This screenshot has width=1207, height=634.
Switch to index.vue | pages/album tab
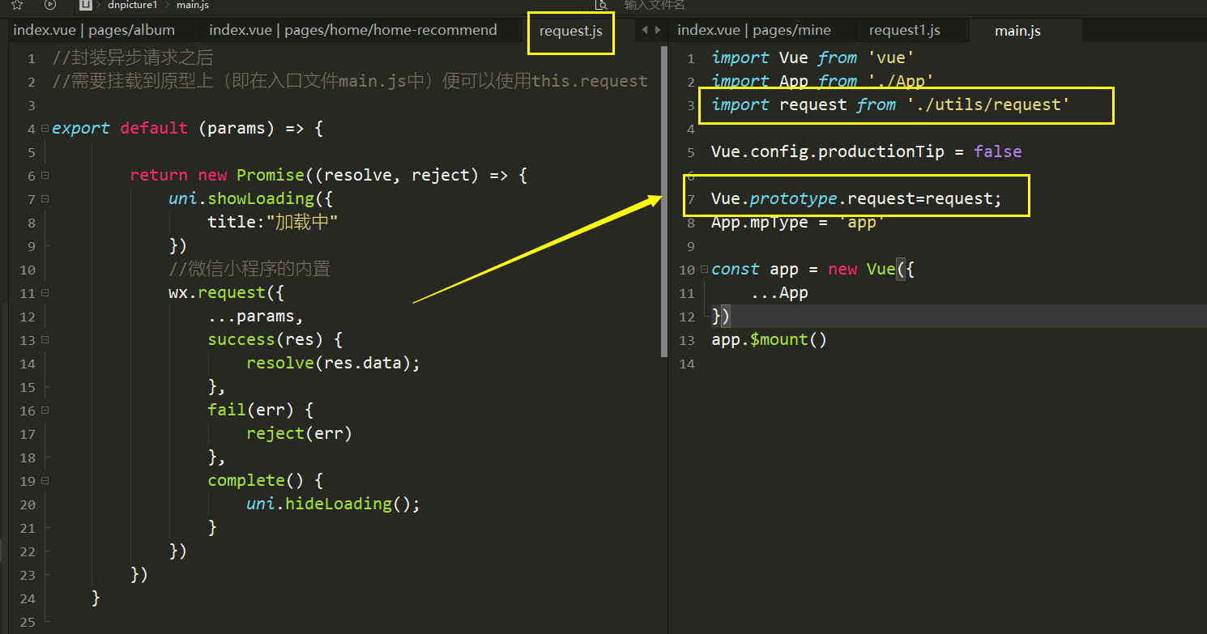coord(94,30)
